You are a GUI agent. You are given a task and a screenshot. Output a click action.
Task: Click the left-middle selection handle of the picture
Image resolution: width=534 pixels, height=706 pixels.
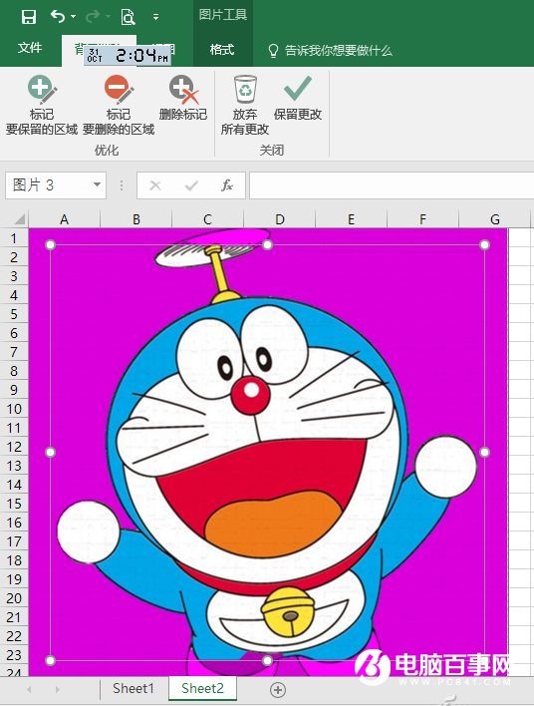pyautogui.click(x=51, y=453)
